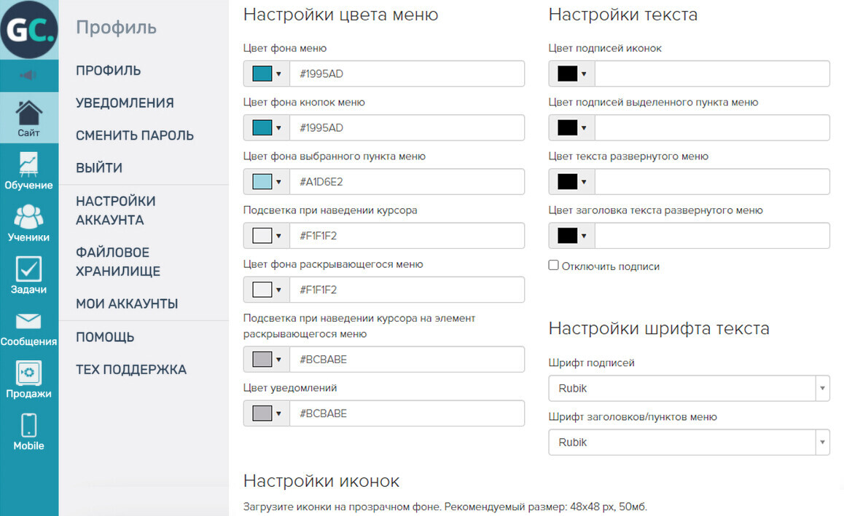Viewport: 844px width, 516px height.
Task: Open the Шрифт заголовков/пунктов меню dropdown
Action: coord(689,442)
